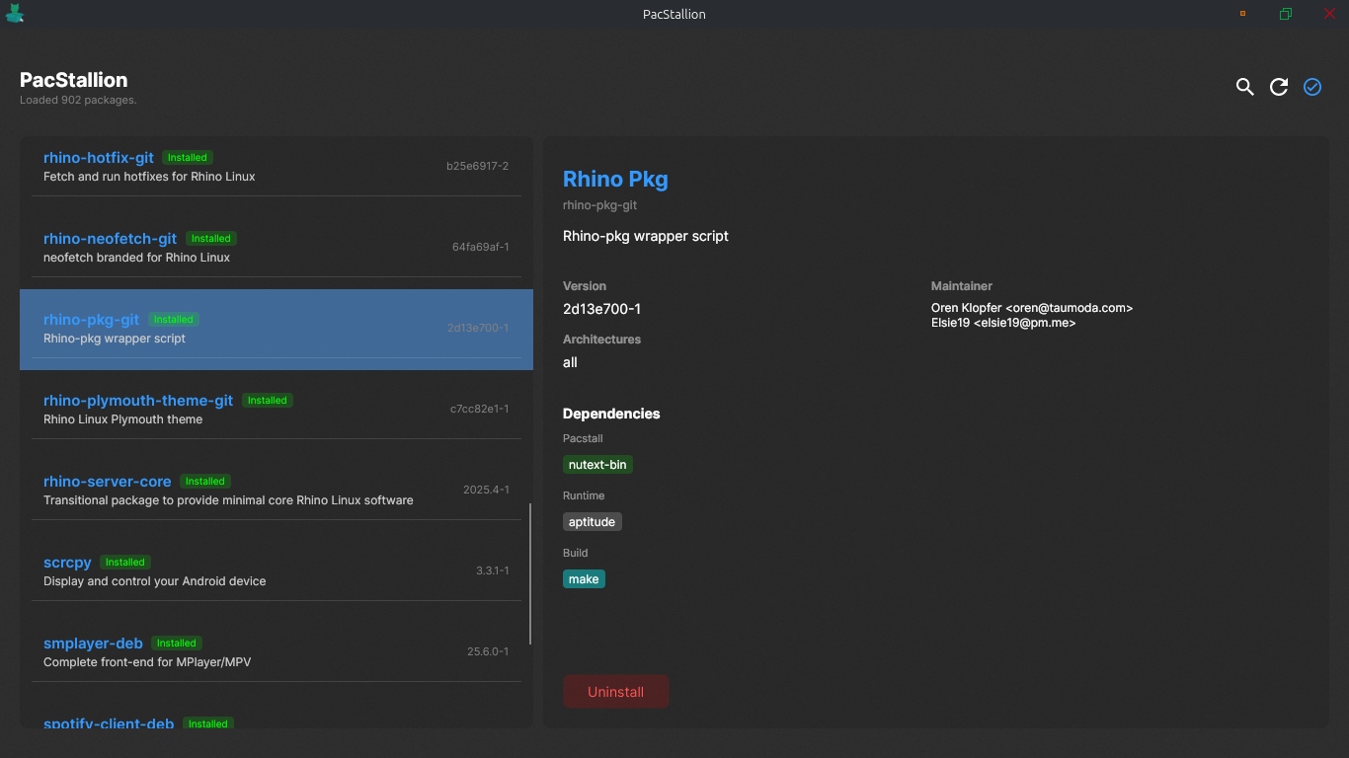Select the smplayer-deb package
The width and height of the screenshot is (1349, 758).
tap(277, 652)
